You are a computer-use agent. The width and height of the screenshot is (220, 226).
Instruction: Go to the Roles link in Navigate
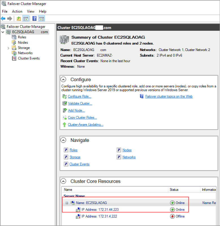tap(73, 150)
